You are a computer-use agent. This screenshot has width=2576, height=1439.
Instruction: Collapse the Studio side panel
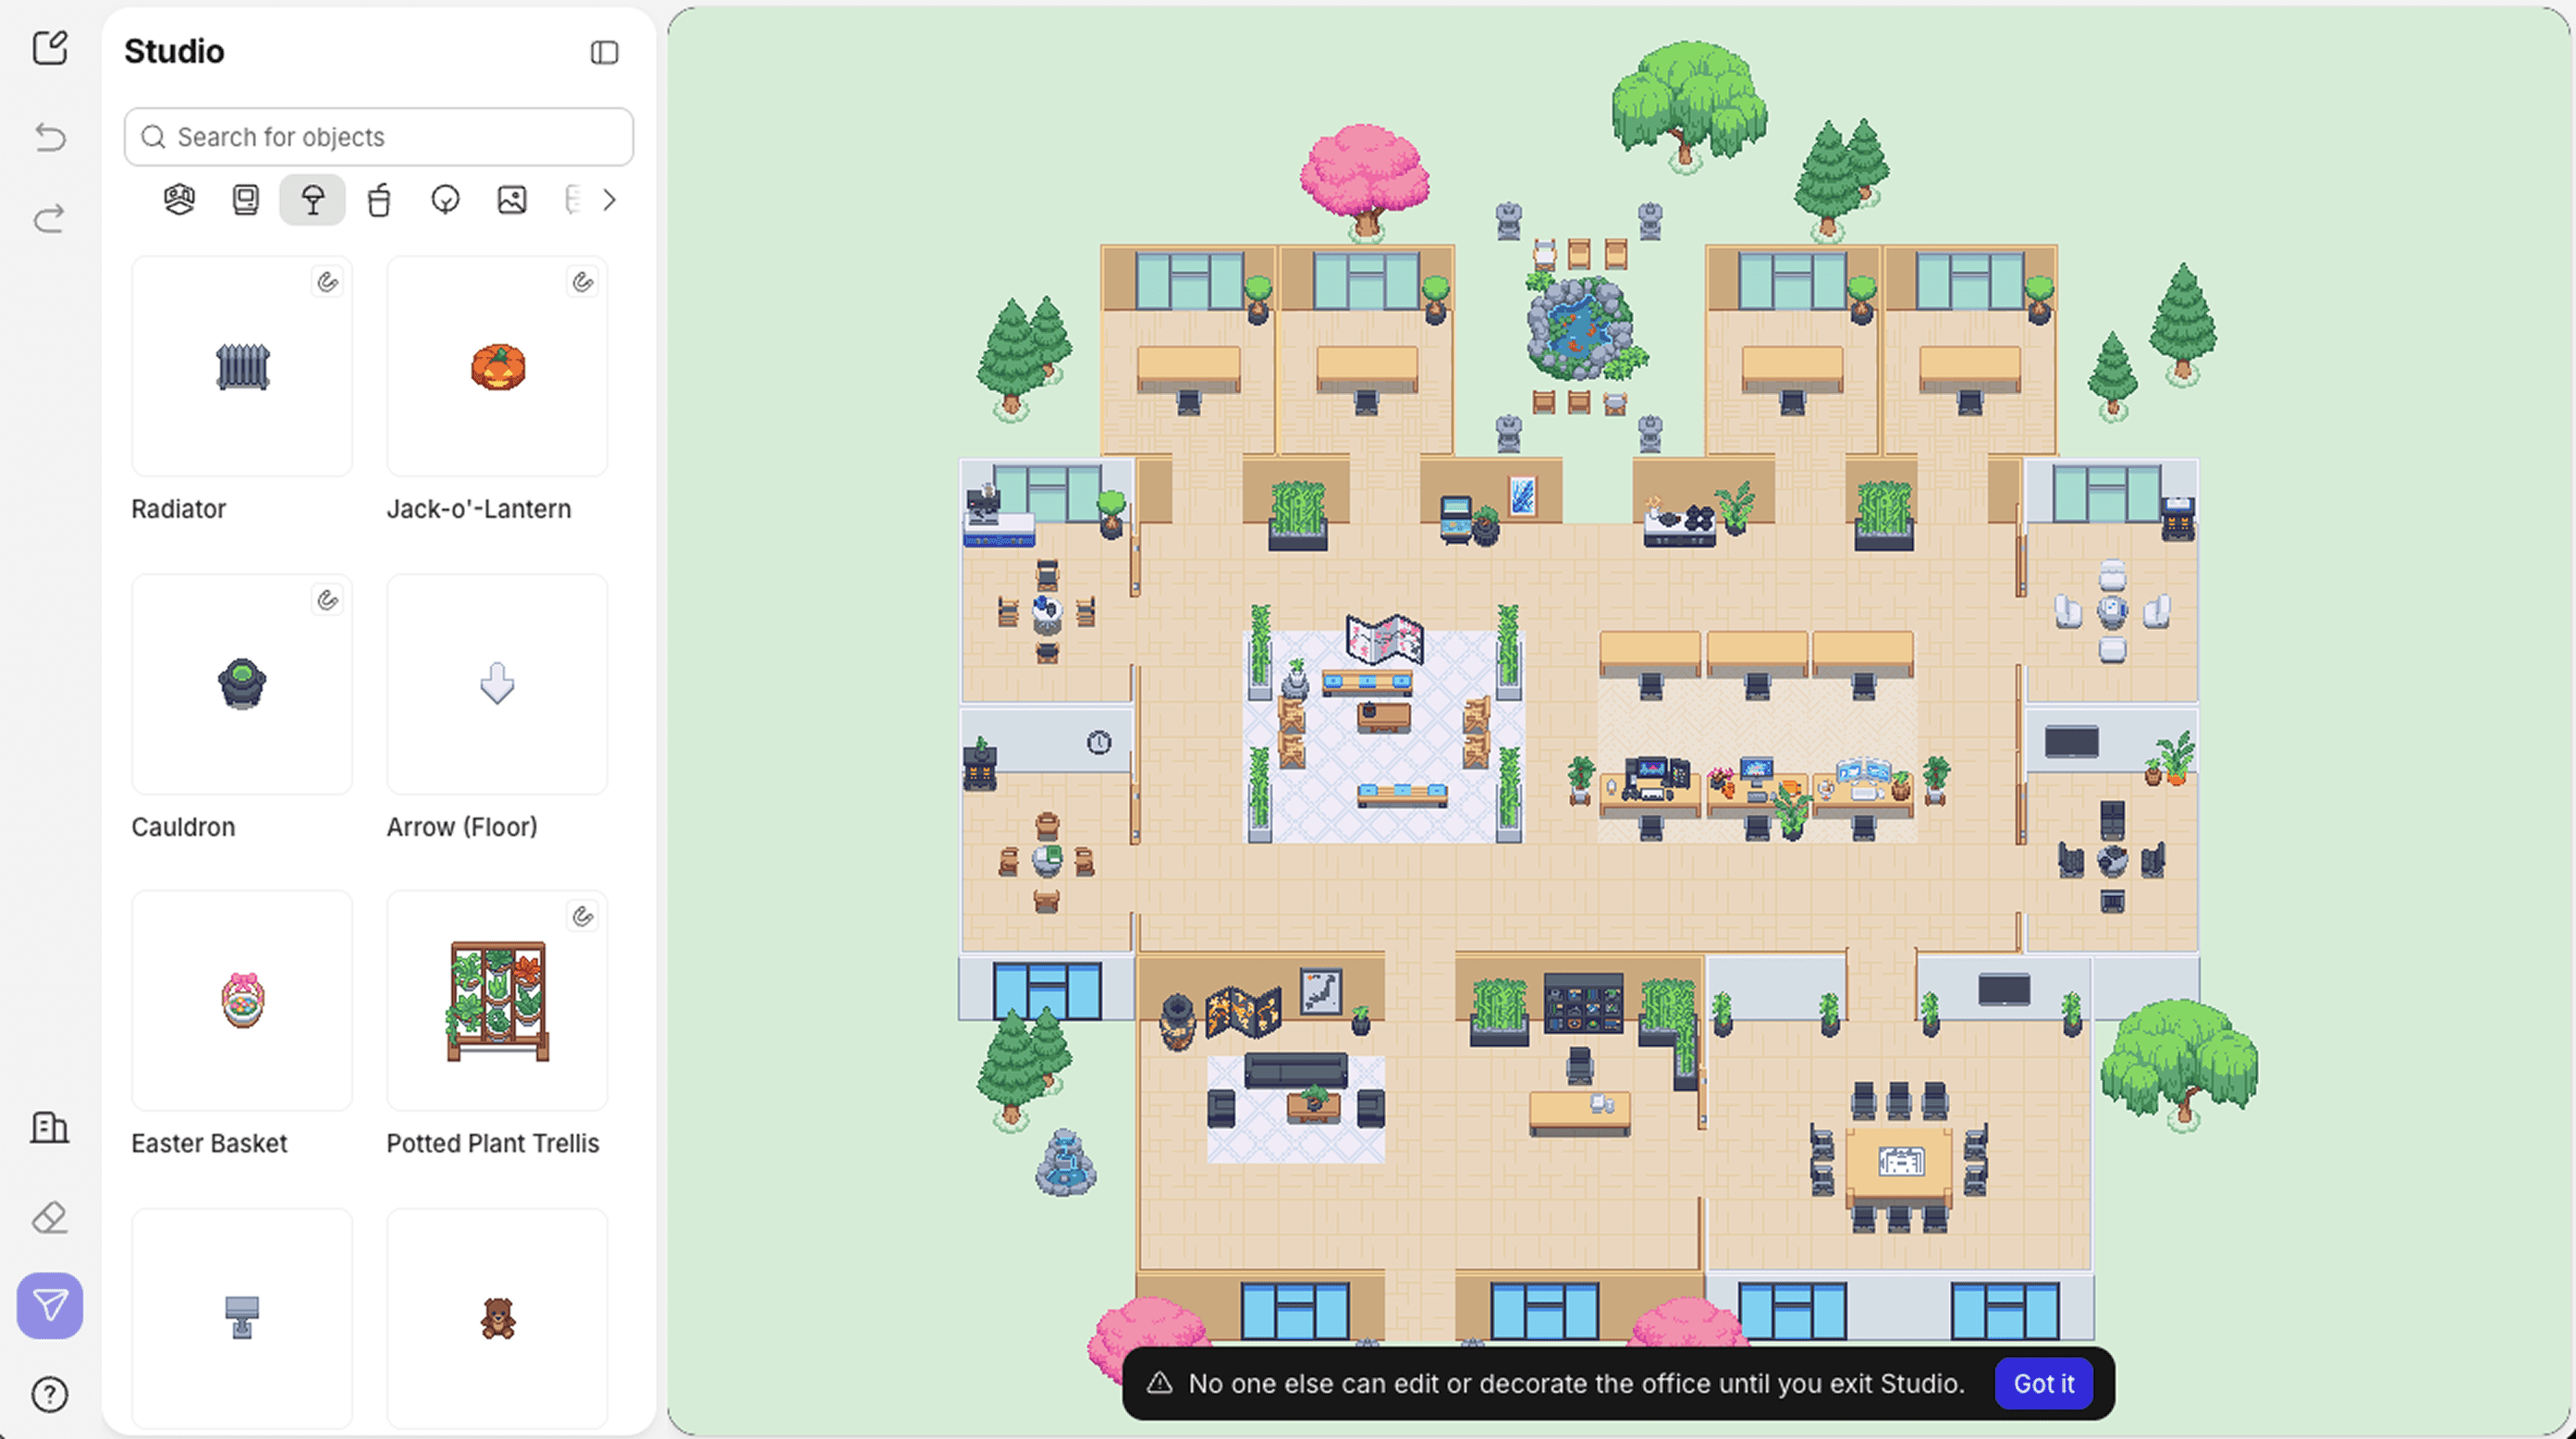[604, 52]
